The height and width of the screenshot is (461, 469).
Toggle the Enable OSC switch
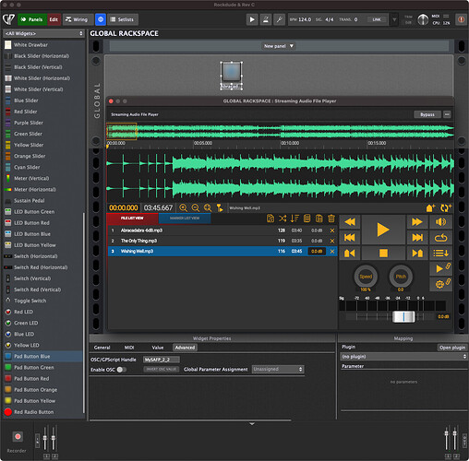click(x=121, y=370)
